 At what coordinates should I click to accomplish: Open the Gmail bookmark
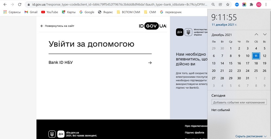(31, 12)
